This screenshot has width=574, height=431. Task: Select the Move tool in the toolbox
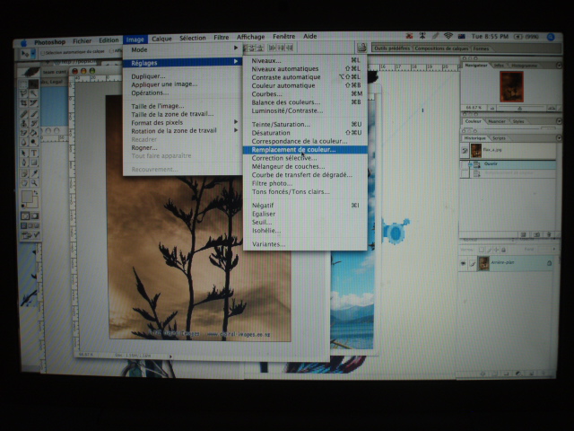34,84
